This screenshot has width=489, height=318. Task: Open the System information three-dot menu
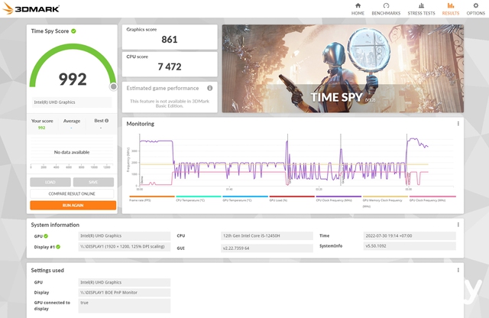(458, 225)
